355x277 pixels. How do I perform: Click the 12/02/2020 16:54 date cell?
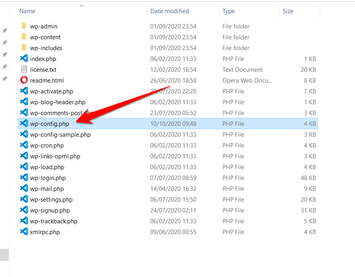tap(173, 70)
